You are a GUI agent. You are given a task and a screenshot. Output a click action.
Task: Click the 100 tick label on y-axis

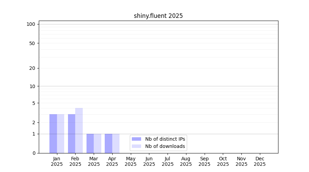pos(31,24)
